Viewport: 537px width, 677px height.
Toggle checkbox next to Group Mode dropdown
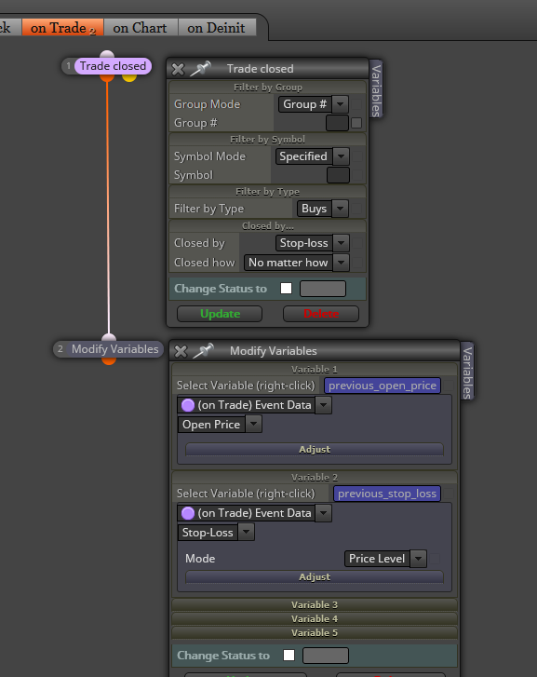point(356,104)
